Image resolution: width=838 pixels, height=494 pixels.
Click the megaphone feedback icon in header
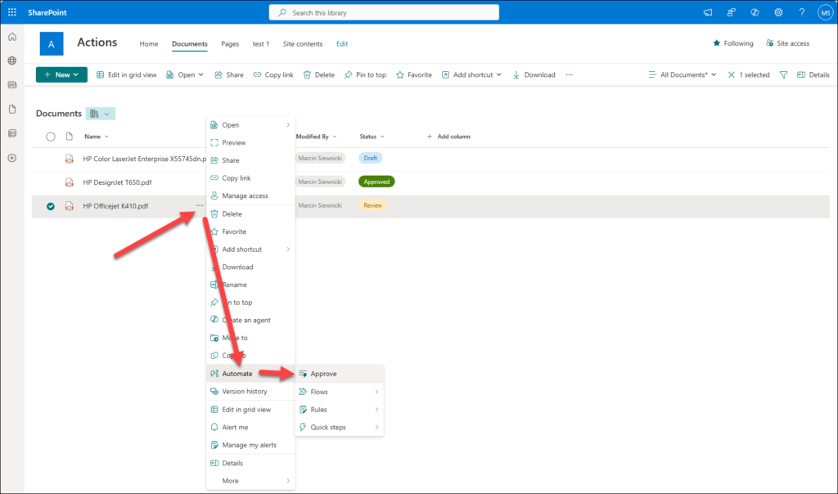(708, 12)
